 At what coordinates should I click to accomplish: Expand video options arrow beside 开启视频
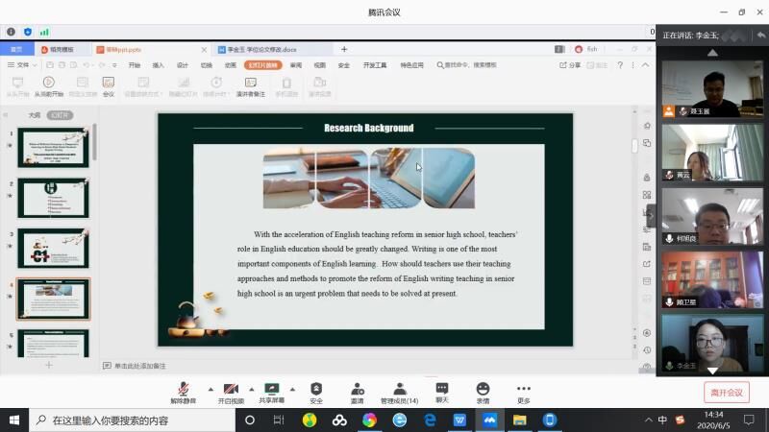click(251, 390)
